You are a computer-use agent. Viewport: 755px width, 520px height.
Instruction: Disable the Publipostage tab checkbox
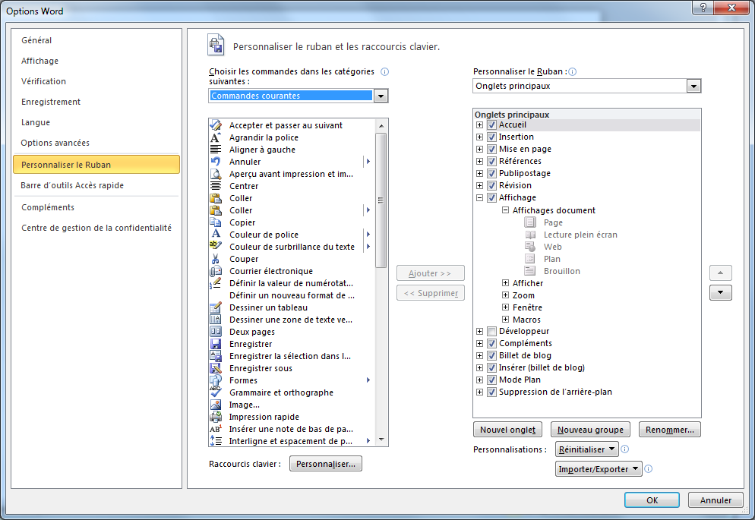point(491,173)
